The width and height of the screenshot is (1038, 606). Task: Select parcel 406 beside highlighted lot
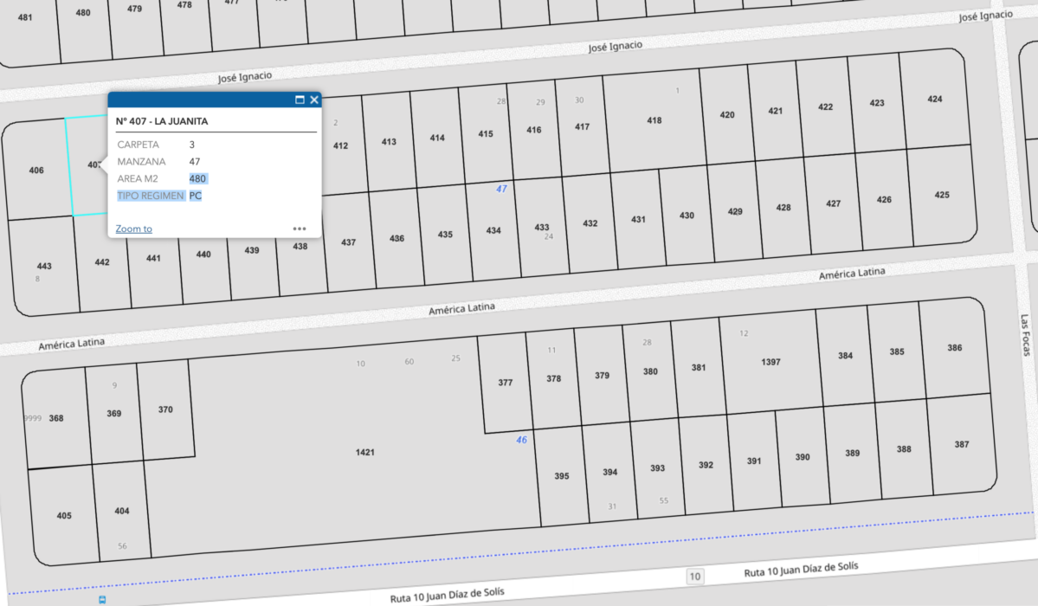(35, 171)
